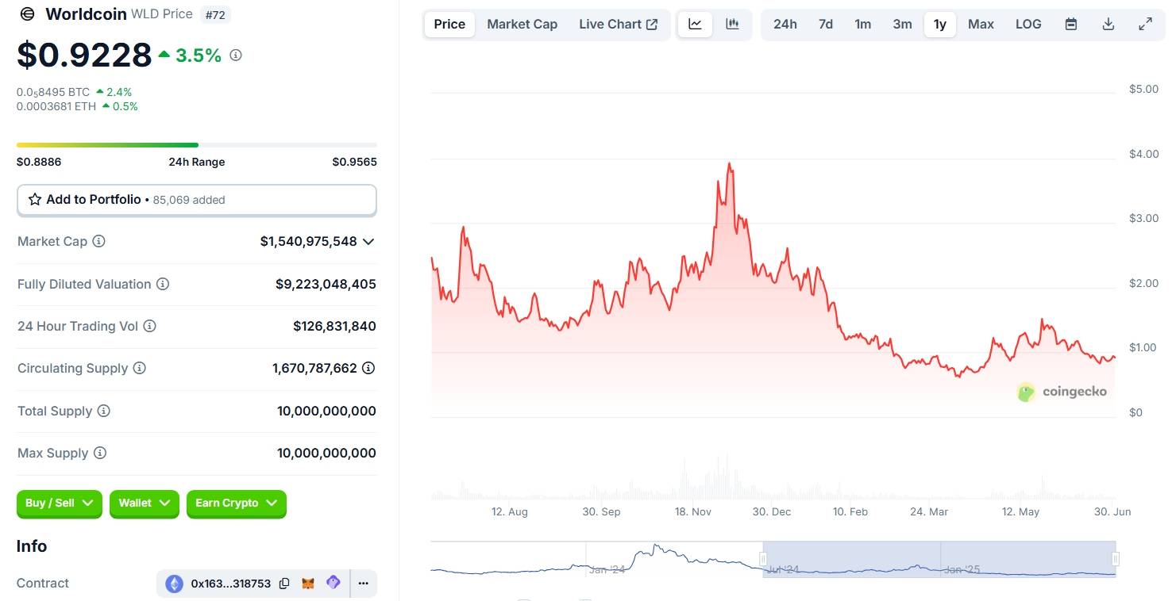The height and width of the screenshot is (601, 1176).
Task: Set chart range to 1m
Action: [x=863, y=24]
